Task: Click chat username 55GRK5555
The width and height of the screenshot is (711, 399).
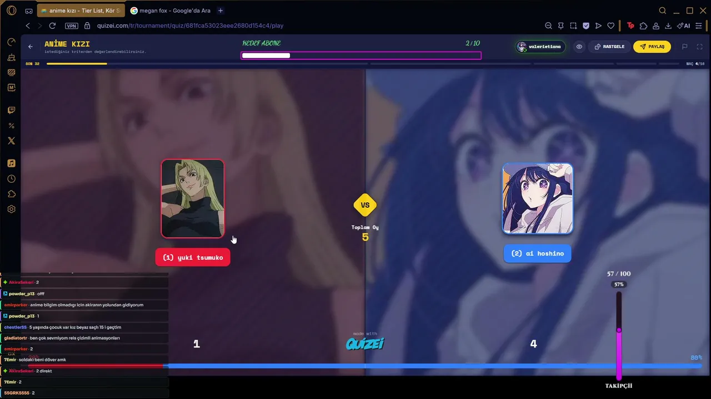Action: point(17,393)
